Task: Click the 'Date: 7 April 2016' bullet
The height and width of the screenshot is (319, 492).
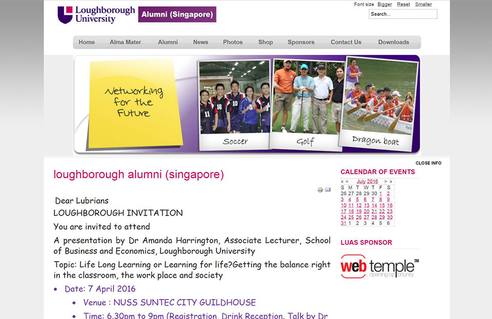Action: [100, 289]
